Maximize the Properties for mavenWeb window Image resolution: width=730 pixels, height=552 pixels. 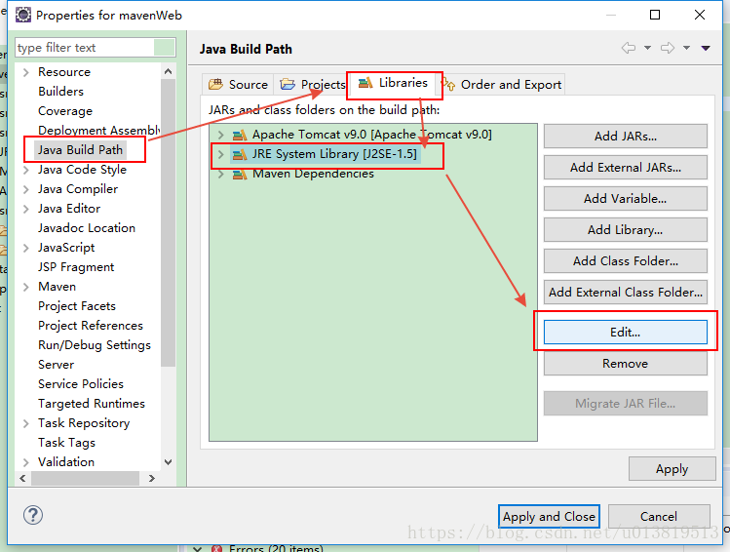(x=655, y=15)
